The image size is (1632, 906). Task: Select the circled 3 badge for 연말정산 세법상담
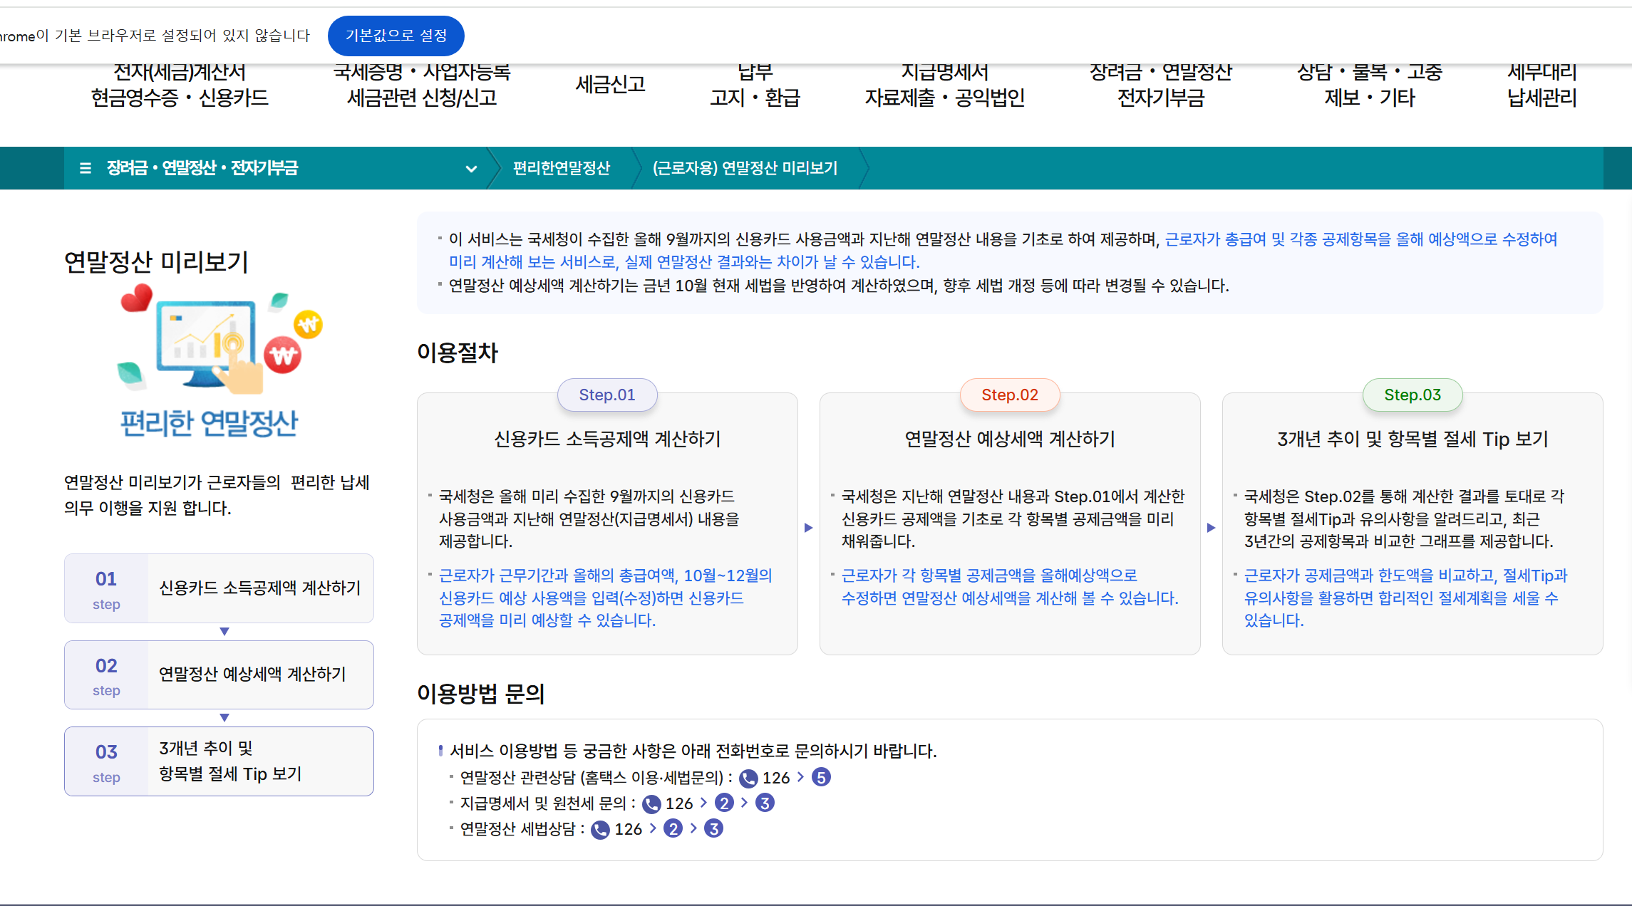tap(713, 828)
